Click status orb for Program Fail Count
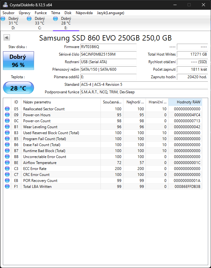211x268 pixels. tap(7, 139)
